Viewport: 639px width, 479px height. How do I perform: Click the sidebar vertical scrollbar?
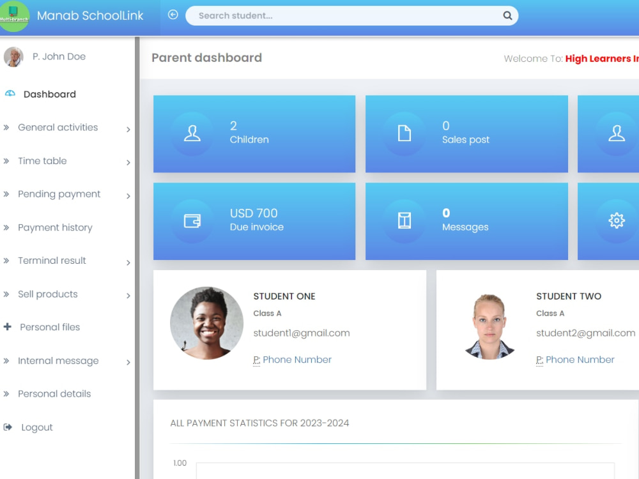tap(137, 258)
